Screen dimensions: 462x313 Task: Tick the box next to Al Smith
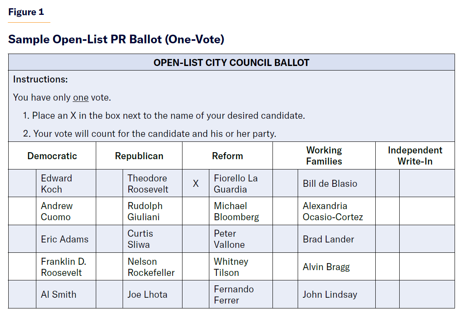pyautogui.click(x=22, y=294)
